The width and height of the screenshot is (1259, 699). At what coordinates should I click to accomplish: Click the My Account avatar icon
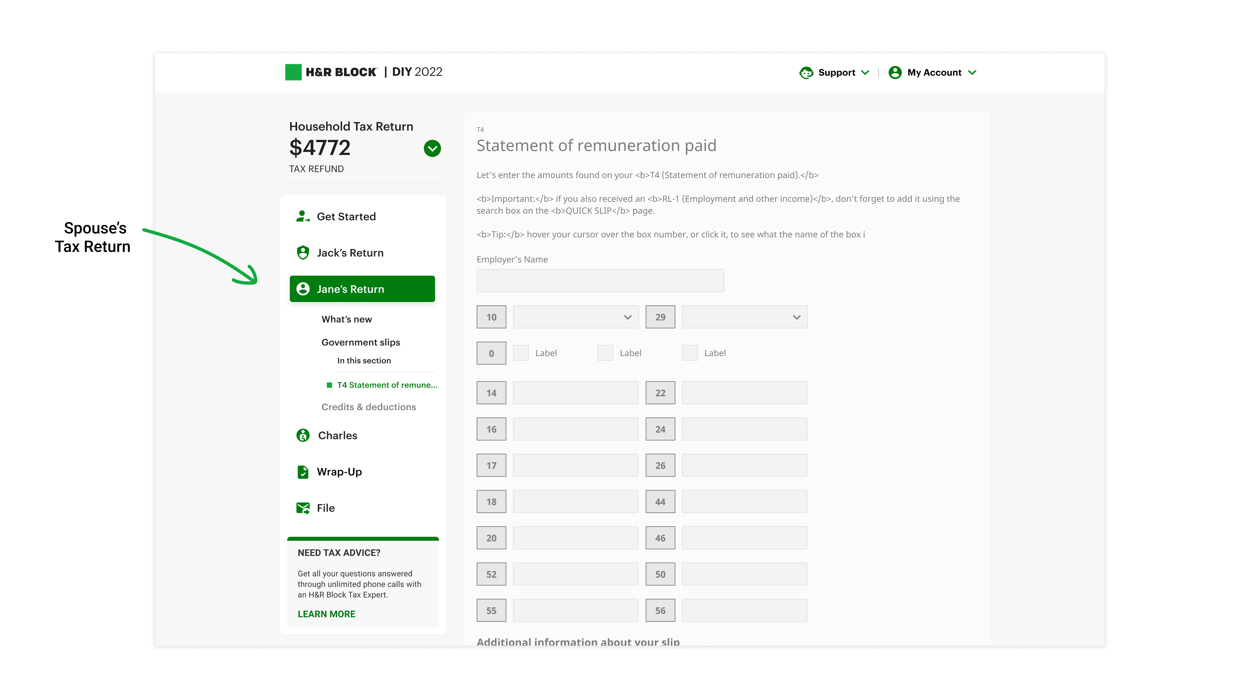tap(895, 73)
